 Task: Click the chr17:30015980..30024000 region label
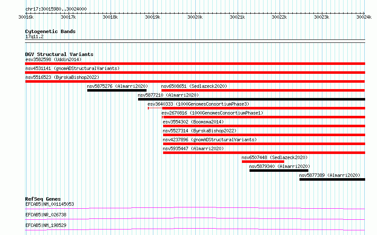click(x=56, y=9)
